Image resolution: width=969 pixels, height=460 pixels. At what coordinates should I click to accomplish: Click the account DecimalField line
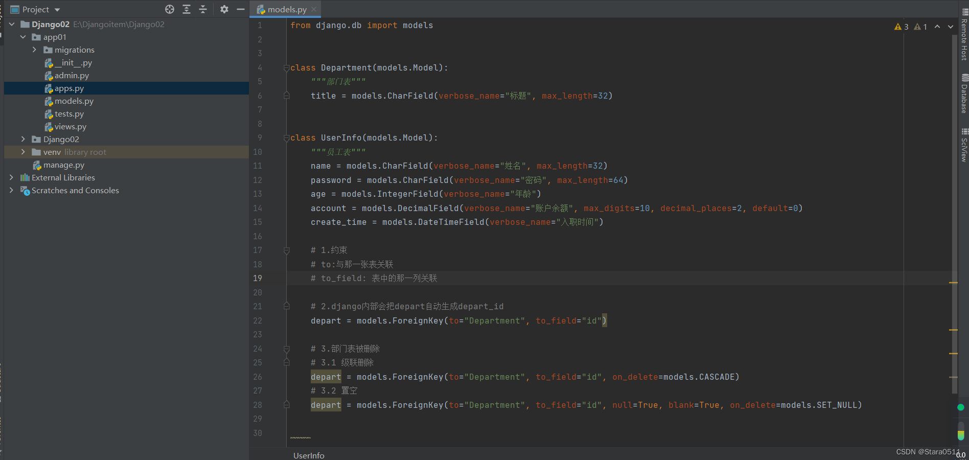(557, 208)
